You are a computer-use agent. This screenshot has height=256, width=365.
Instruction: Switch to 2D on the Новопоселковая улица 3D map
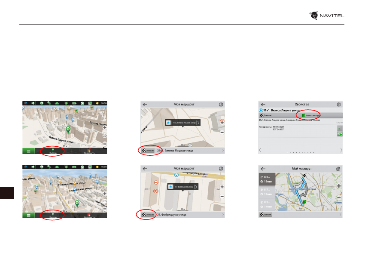pyautogui.click(x=104, y=201)
